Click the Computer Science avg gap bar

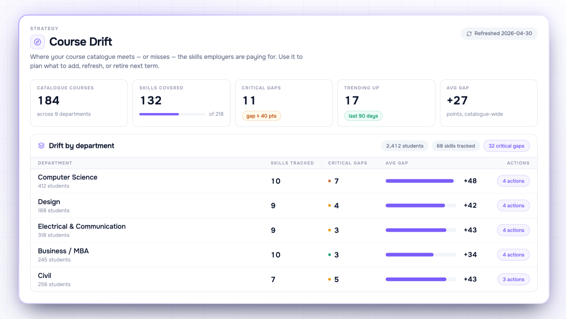(421, 181)
